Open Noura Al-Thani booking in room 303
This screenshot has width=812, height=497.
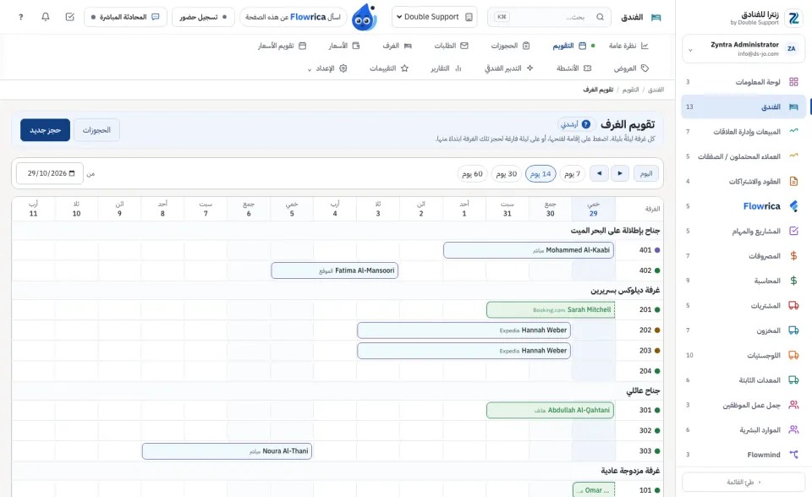227,451
